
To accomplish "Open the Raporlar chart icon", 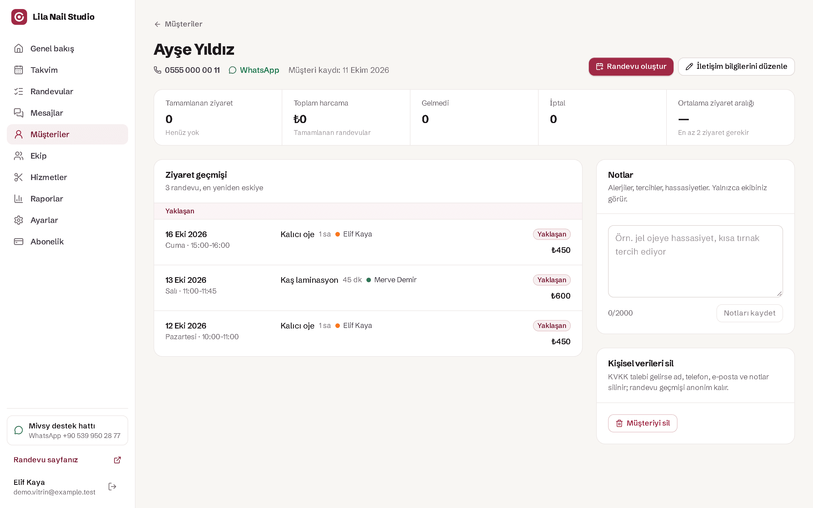I will pyautogui.click(x=18, y=199).
